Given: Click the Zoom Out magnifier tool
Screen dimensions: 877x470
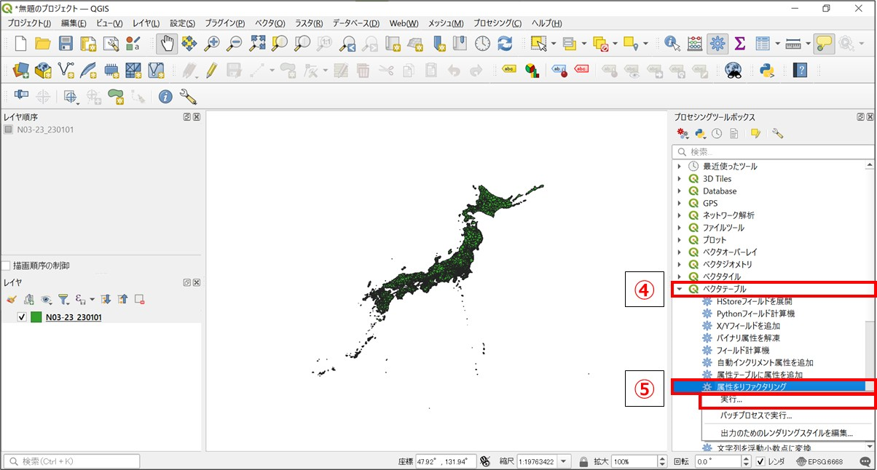Looking at the screenshot, I should coord(235,44).
